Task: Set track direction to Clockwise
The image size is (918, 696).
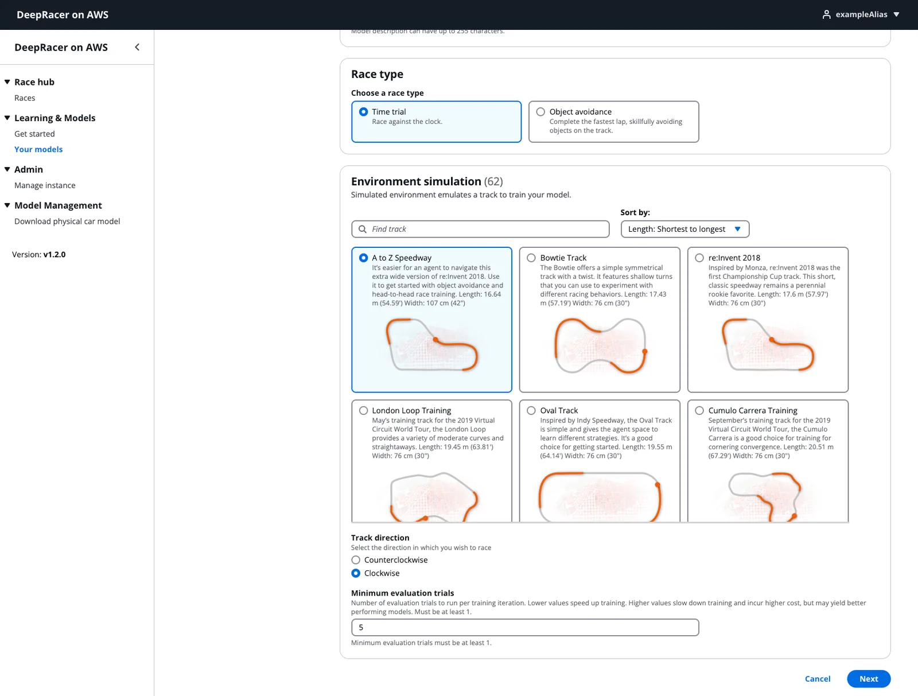Action: pyautogui.click(x=356, y=573)
